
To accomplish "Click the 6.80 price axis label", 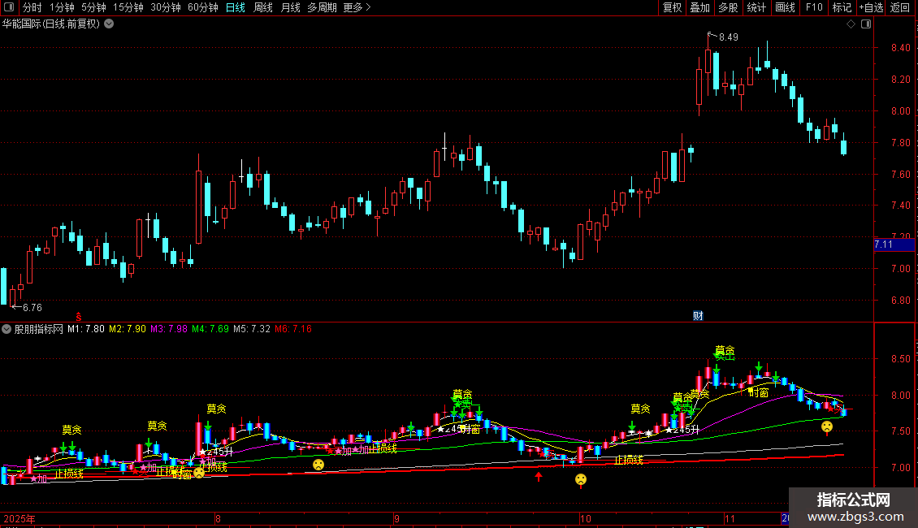I will [900, 301].
